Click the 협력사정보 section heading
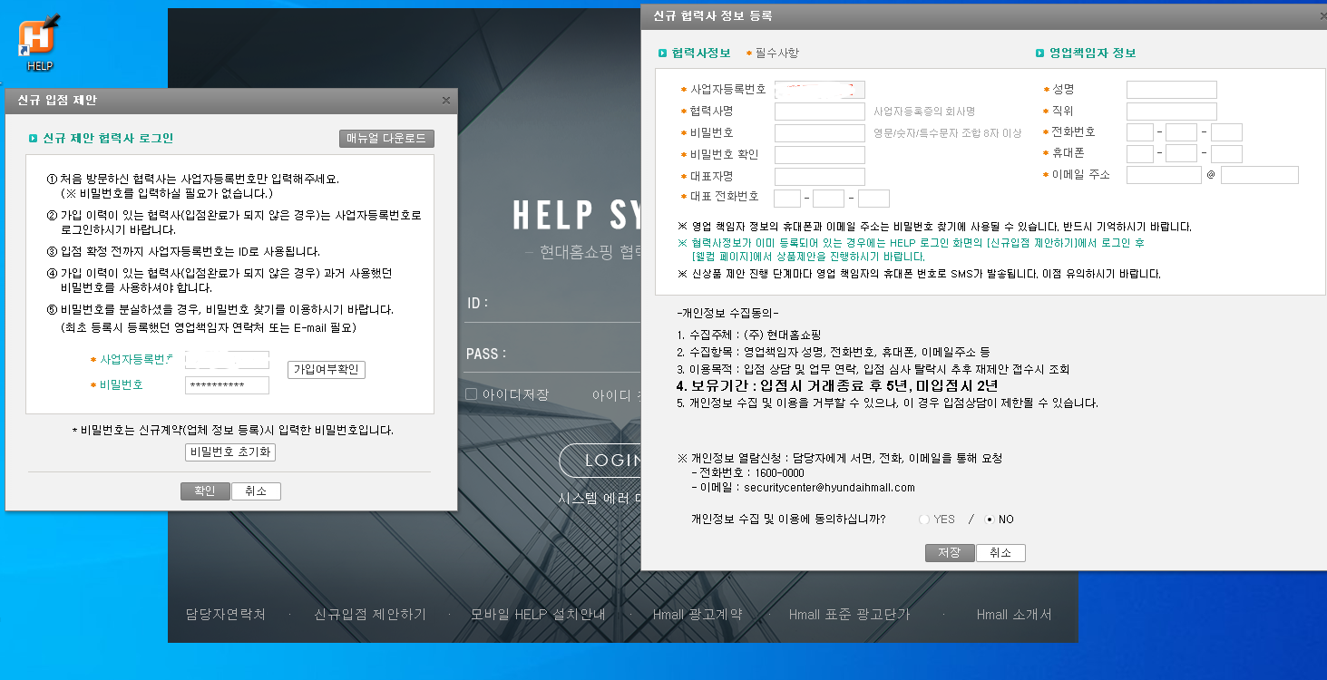 coord(701,53)
